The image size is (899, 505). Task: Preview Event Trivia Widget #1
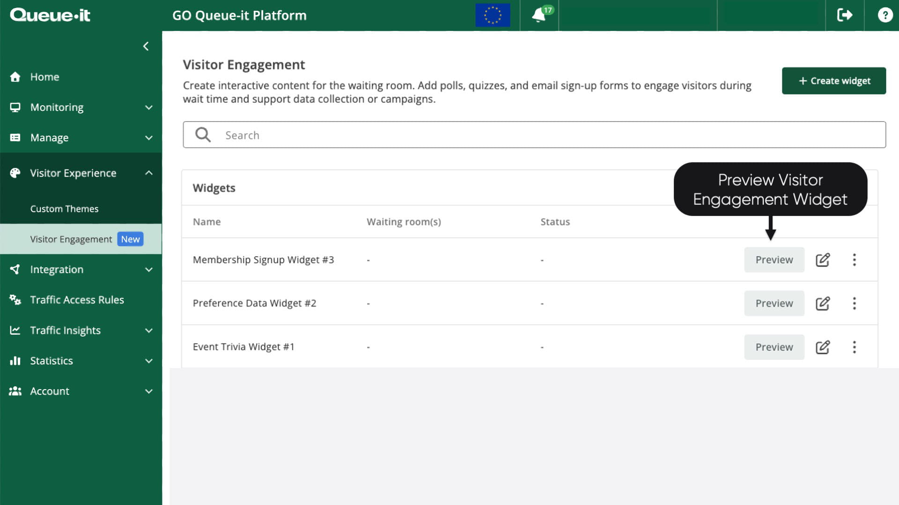pyautogui.click(x=774, y=347)
